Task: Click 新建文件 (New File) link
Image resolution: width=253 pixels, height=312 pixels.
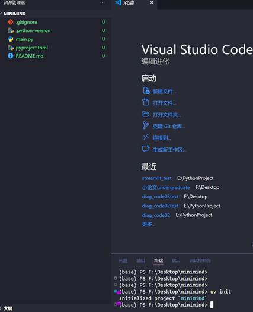Action: [164, 92]
